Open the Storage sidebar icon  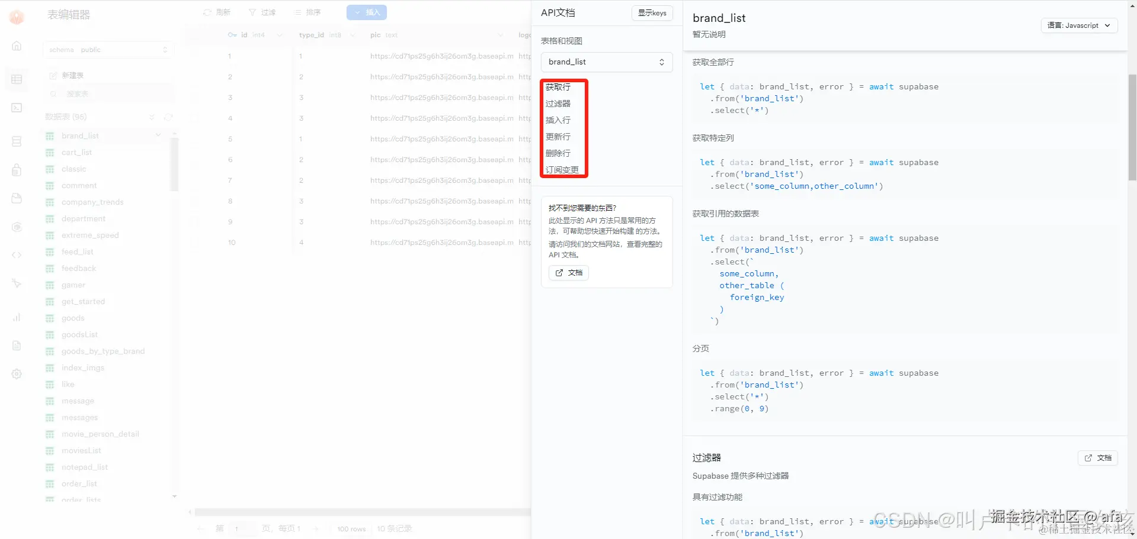[x=16, y=198]
